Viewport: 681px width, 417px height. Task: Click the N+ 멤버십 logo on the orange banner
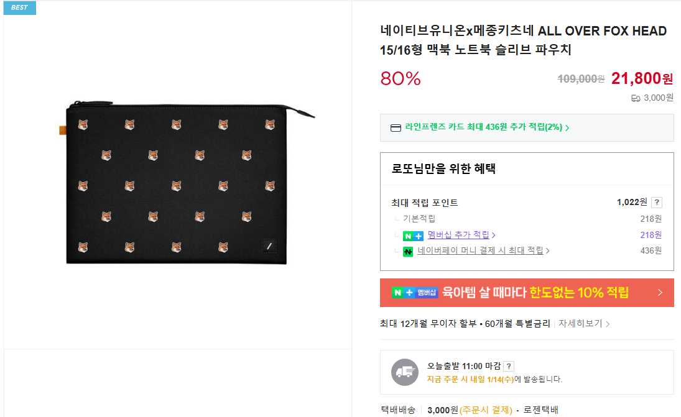tap(415, 291)
